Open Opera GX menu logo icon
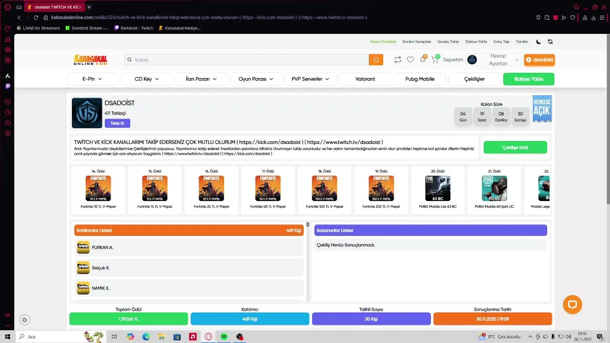This screenshot has width=610, height=343. pyautogui.click(x=8, y=7)
